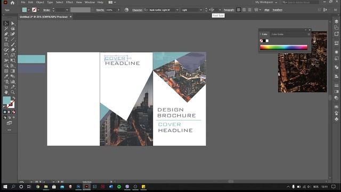Open My Workspace switcher dropdown
Viewport: 341px width, 192px height.
coord(266,2)
